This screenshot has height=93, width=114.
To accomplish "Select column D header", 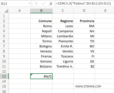I will point(84,11).
